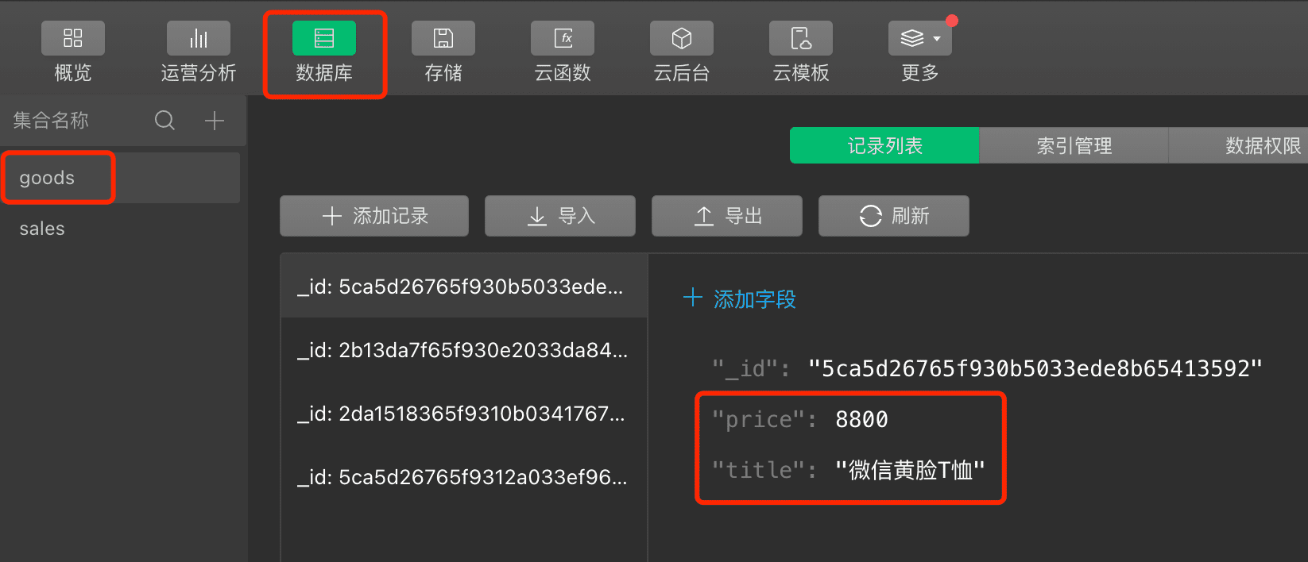The width and height of the screenshot is (1308, 562).
Task: Select the 数据库 database icon
Action: point(324,38)
